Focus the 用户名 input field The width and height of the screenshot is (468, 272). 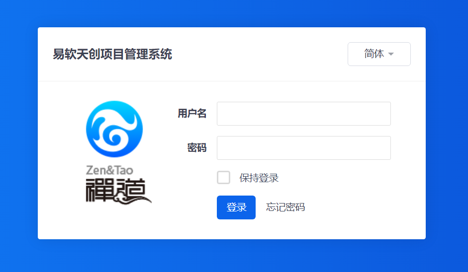304,114
